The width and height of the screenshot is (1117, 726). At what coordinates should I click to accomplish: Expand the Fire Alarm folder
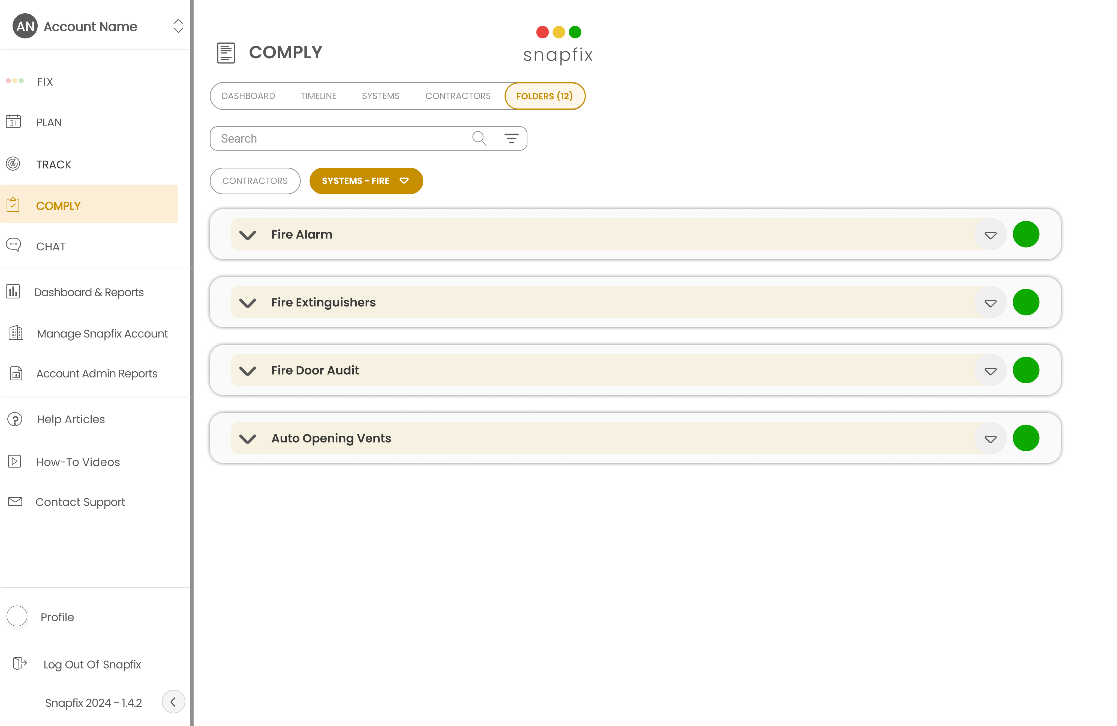(248, 235)
